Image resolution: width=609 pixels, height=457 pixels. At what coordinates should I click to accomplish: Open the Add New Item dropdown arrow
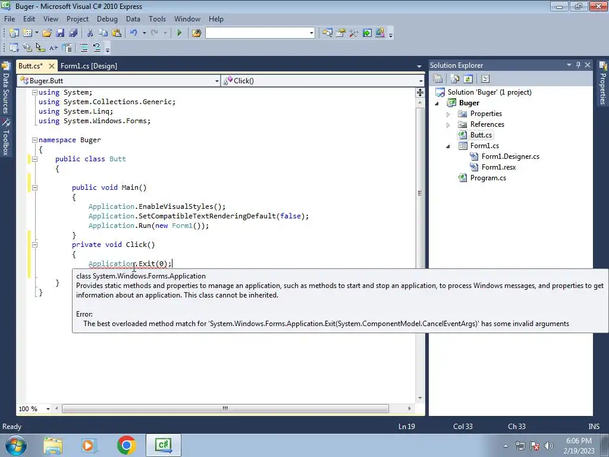click(36, 33)
